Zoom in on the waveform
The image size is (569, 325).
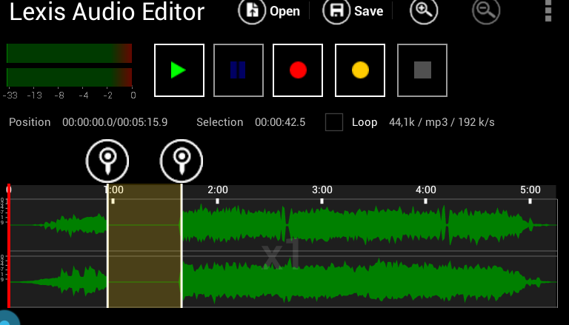coord(424,11)
